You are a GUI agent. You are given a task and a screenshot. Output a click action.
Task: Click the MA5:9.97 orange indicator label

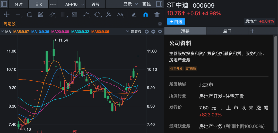[x=21, y=32]
